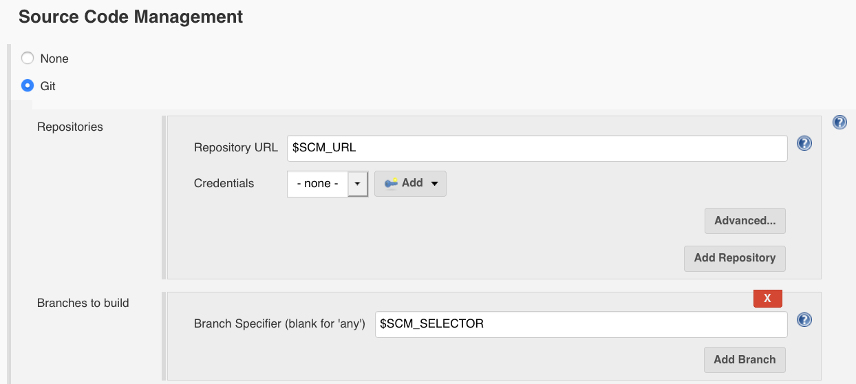Open the Credentials none dropdown
The height and width of the screenshot is (384, 856).
pyautogui.click(x=328, y=184)
